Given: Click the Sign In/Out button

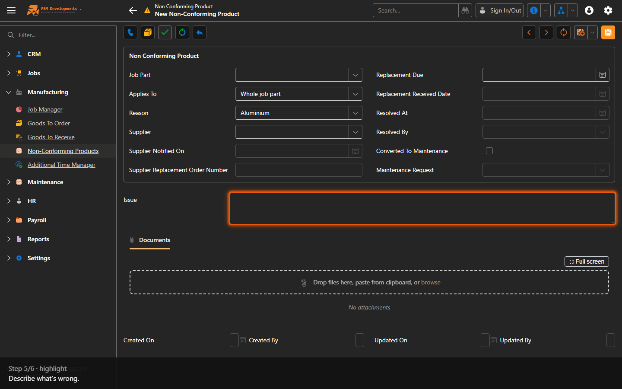Looking at the screenshot, I should [499, 10].
